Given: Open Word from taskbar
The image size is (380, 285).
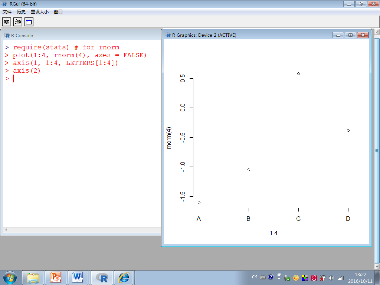Looking at the screenshot, I should (x=78, y=278).
